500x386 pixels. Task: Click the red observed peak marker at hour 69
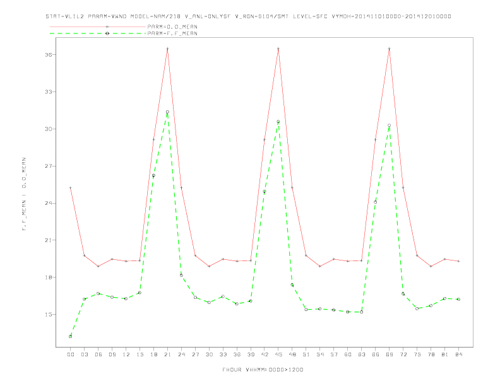tap(390, 49)
